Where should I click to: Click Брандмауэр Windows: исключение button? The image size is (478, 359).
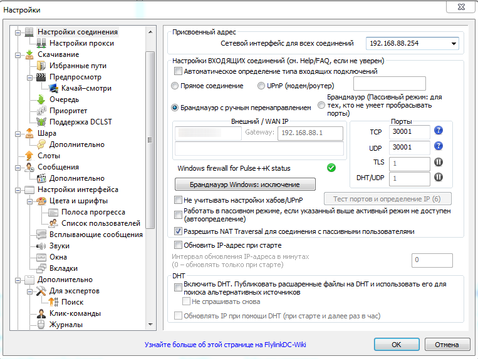[x=245, y=185]
